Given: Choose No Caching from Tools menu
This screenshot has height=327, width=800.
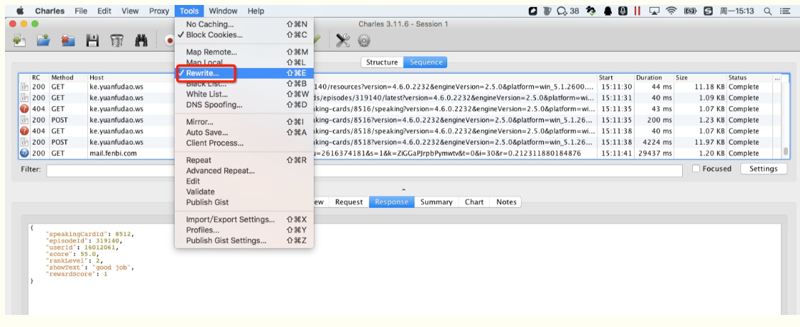Looking at the screenshot, I should point(244,24).
